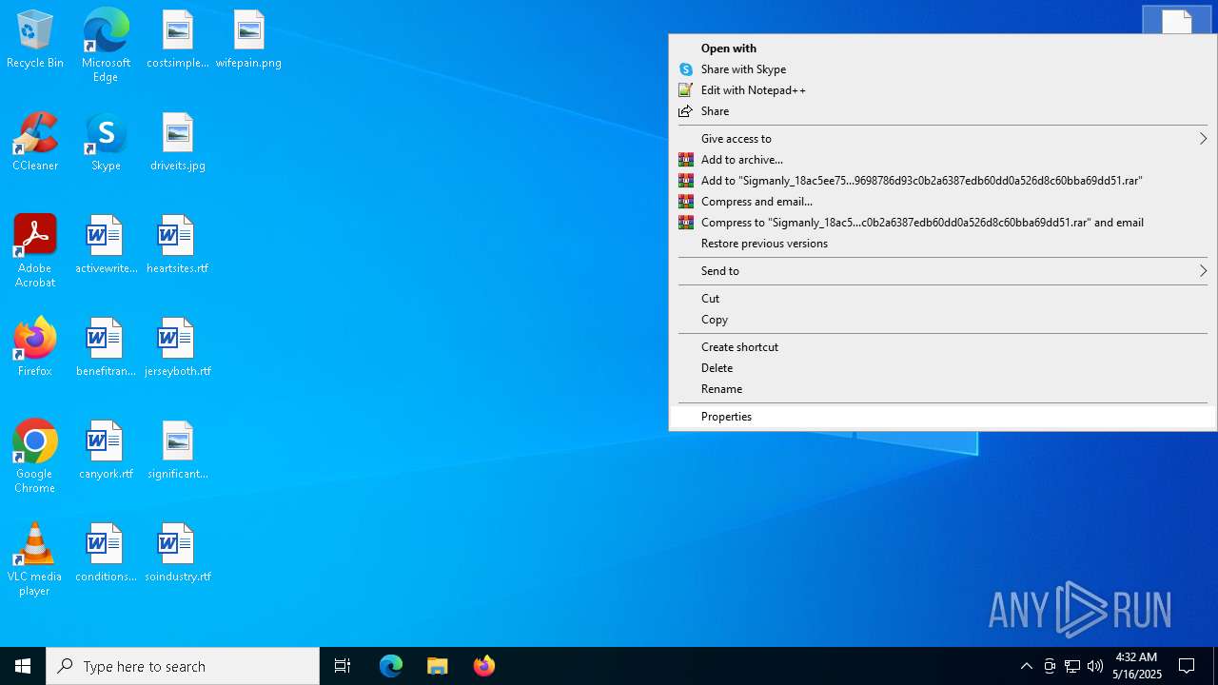The image size is (1218, 685).
Task: Select the significant image file icon
Action: pos(177,451)
